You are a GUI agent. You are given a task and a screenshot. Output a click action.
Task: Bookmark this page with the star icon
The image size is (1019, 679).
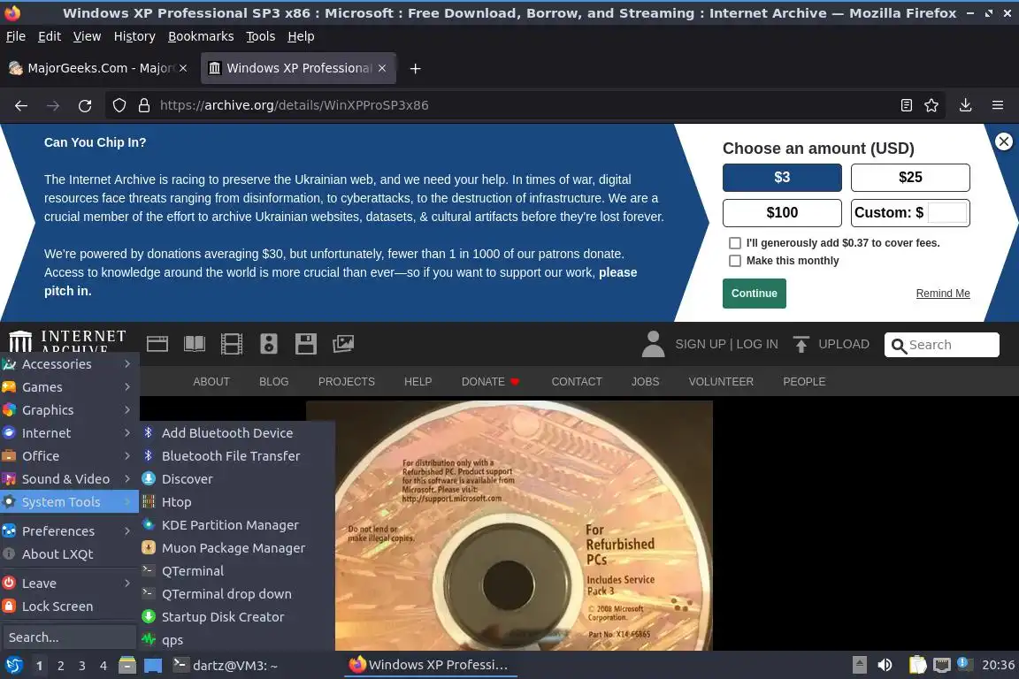pos(931,105)
